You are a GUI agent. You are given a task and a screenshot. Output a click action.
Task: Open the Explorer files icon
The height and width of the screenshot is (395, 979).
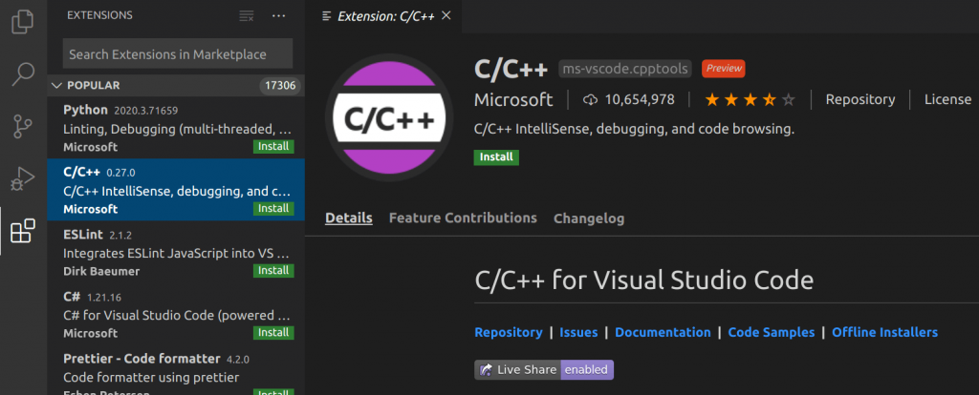point(23,23)
